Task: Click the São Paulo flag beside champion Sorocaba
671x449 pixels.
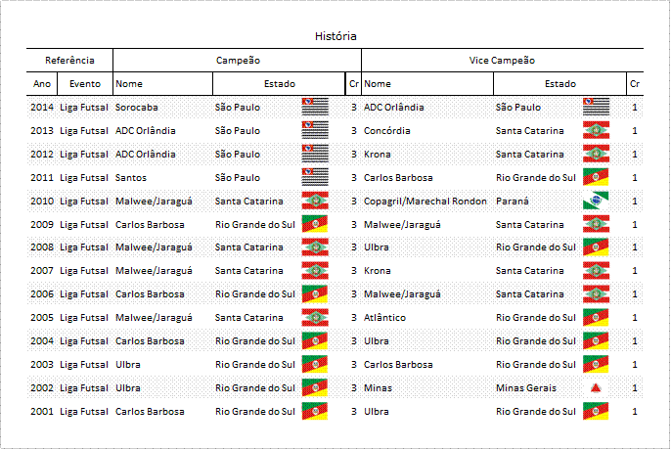Action: [315, 107]
